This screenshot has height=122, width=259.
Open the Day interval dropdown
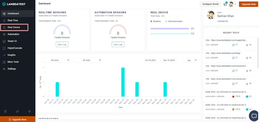pyautogui.click(x=191, y=60)
